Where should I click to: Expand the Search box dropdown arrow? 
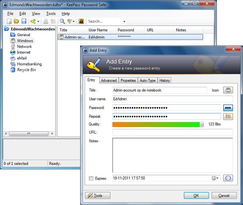coord(124,21)
